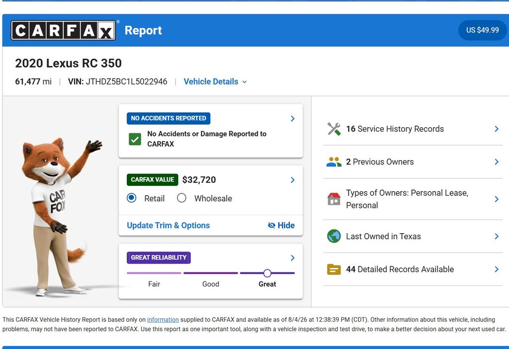Image resolution: width=509 pixels, height=349 pixels.
Task: Click the house types of owners icon
Action: pos(334,199)
